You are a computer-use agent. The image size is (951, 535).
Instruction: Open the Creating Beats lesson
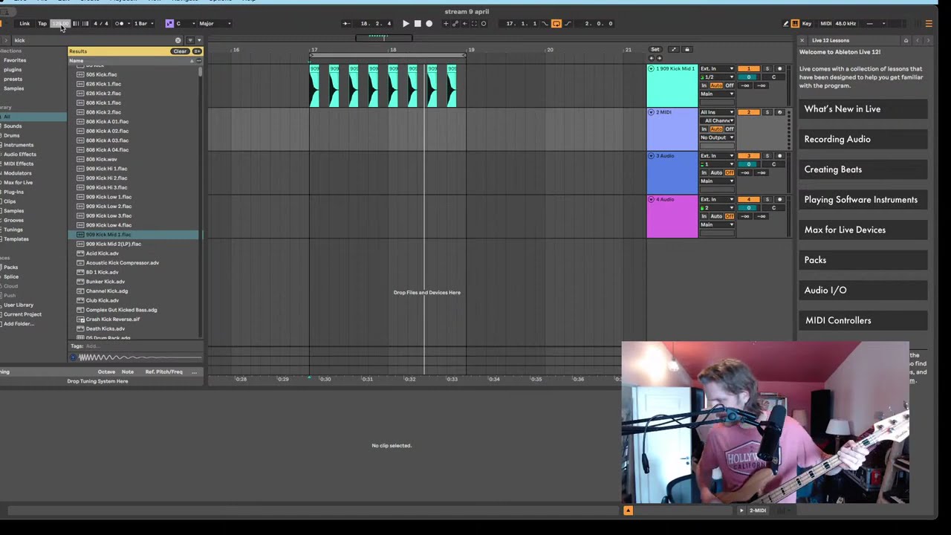click(x=863, y=169)
